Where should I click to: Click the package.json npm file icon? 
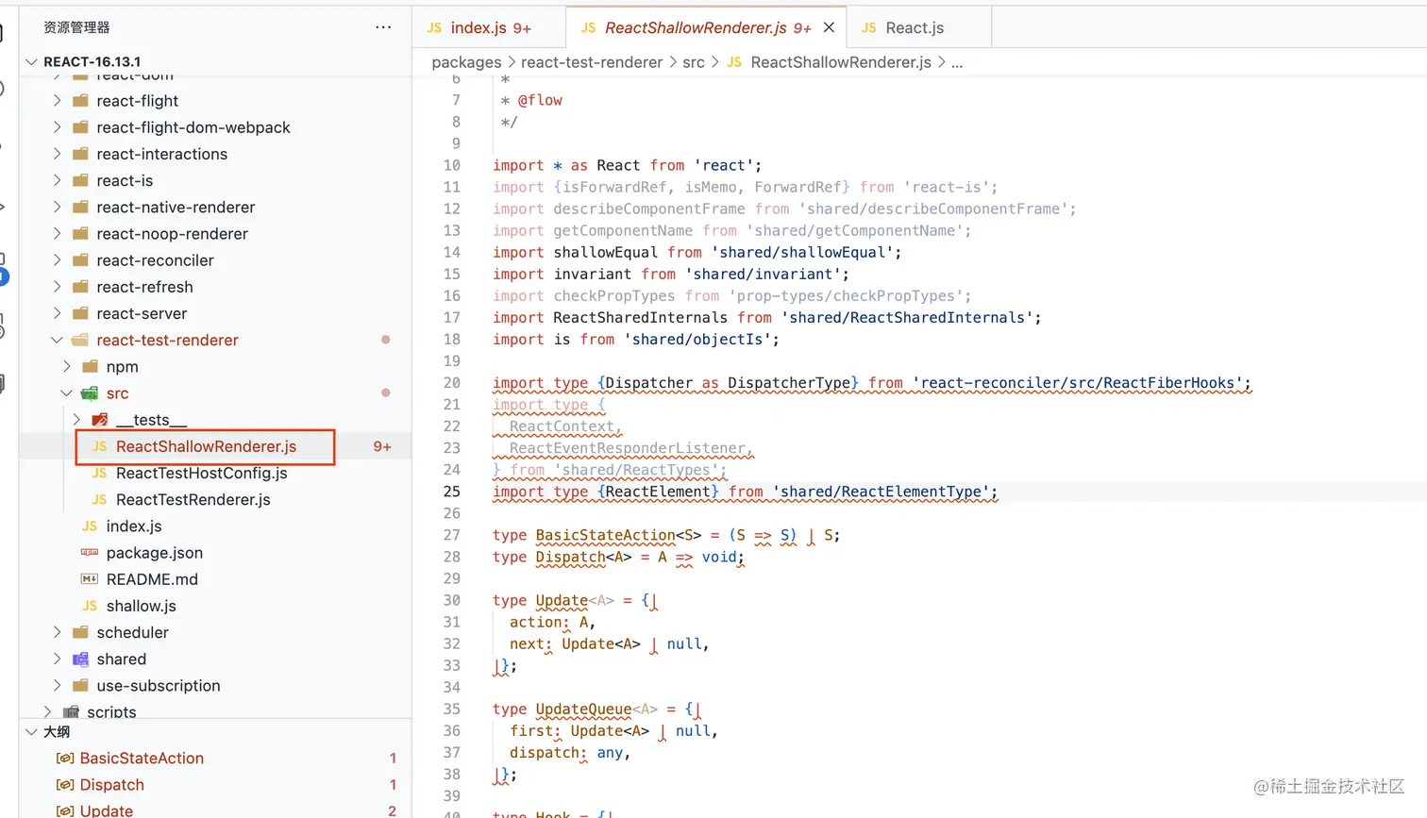pos(90,552)
